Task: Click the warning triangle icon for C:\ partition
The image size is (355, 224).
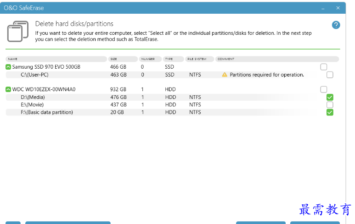Action: (x=225, y=75)
